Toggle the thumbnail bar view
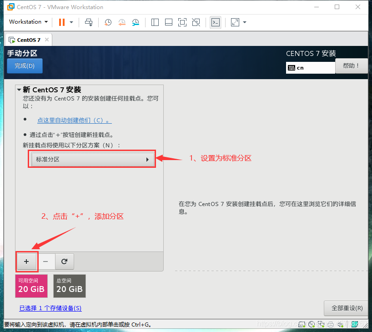The image size is (372, 332). click(x=168, y=22)
